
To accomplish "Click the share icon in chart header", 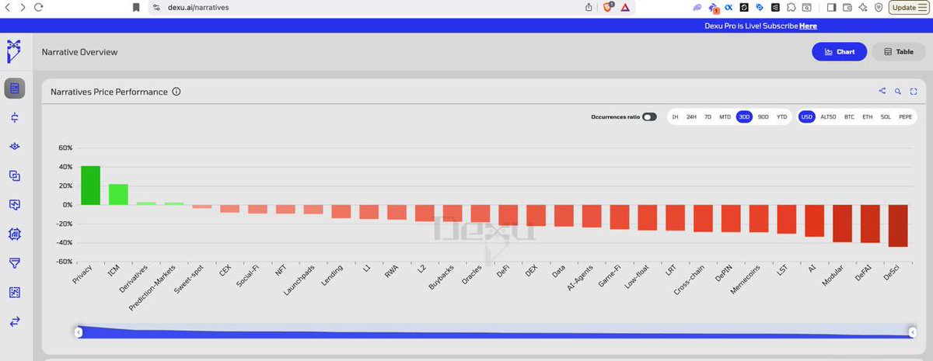I will click(882, 92).
